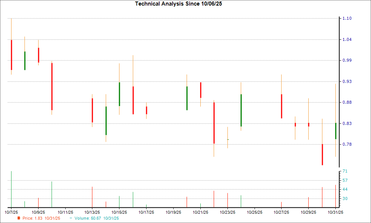Select the tall red candlestick on 10/7/25
Viewport: 371px width, 223px height.
tap(11, 54)
